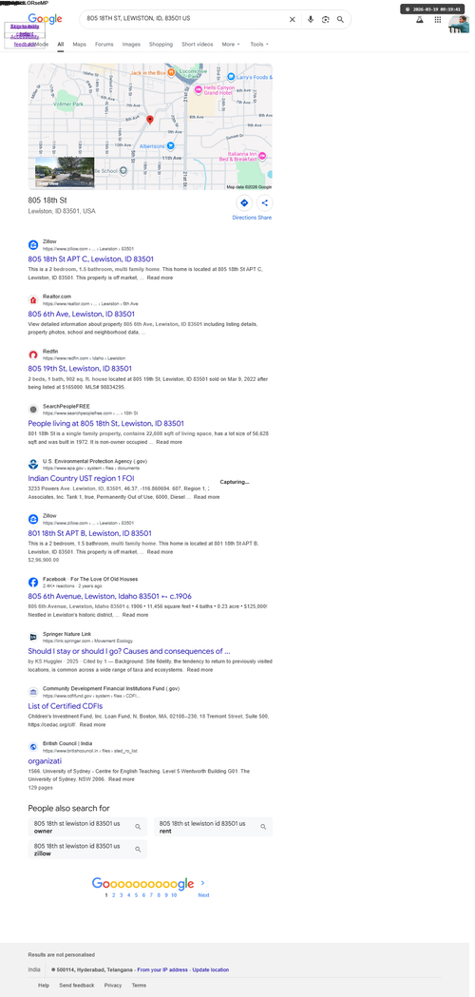Image resolution: width=475 pixels, height=997 pixels.
Task: Open Search Labs flask icon
Action: coord(424,20)
